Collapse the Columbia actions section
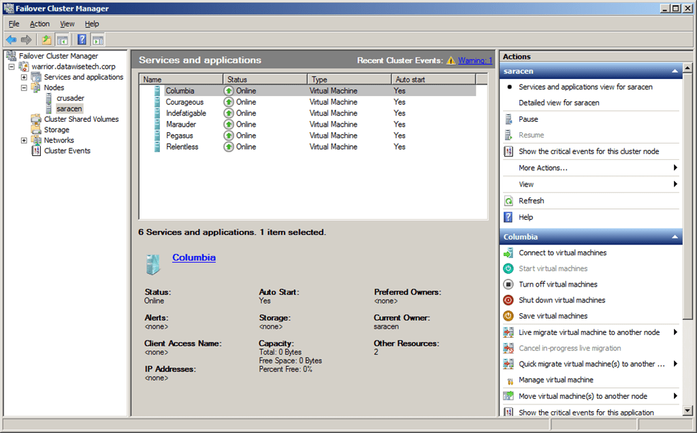This screenshot has width=697, height=433. (x=675, y=237)
